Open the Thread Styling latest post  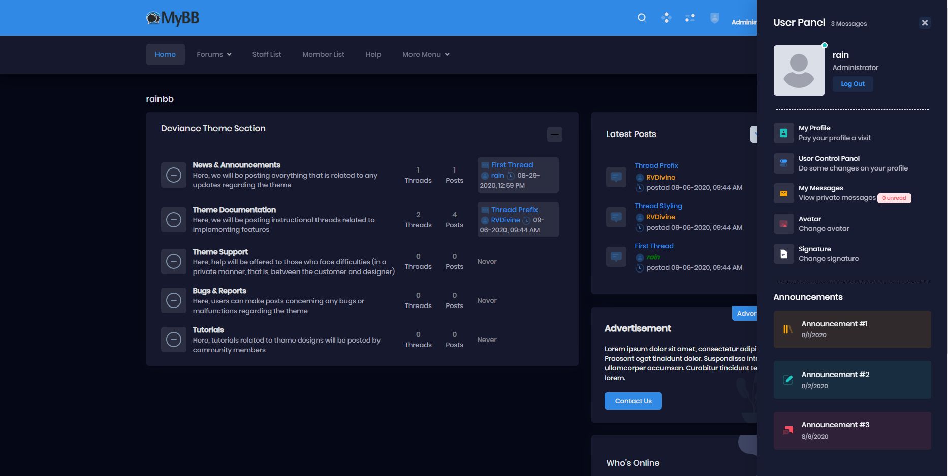click(x=658, y=206)
